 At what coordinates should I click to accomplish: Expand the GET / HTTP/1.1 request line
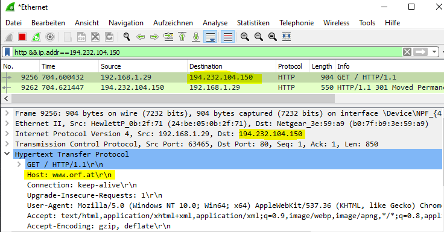[x=19, y=165]
